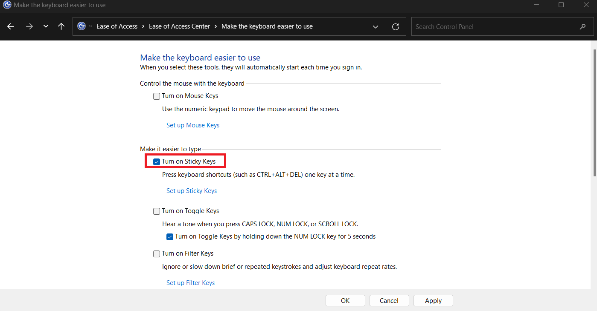This screenshot has width=597, height=311.
Task: Click 'Use the numeric keypad' description text
Action: 250,109
